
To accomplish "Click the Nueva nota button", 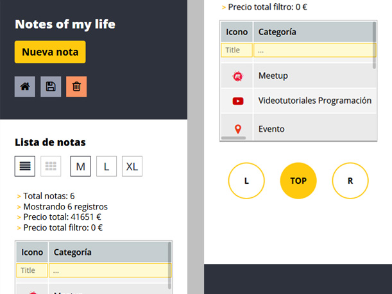I will tap(50, 52).
